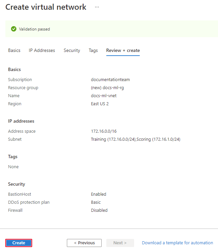Open the ellipsis more options menu
This screenshot has width=218, height=252.
pos(97,7)
